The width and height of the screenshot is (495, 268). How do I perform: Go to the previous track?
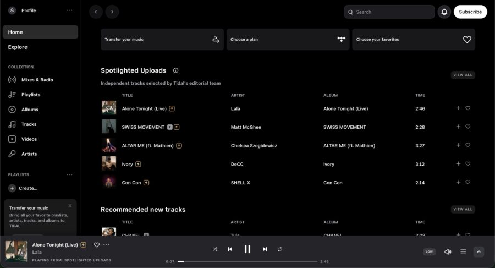(230, 249)
